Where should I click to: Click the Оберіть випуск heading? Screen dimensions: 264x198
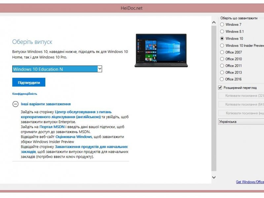click(x=32, y=42)
